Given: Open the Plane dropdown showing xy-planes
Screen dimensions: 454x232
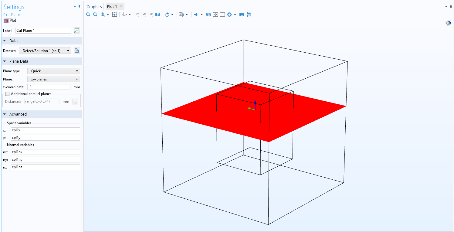Looking at the screenshot, I should (54, 79).
